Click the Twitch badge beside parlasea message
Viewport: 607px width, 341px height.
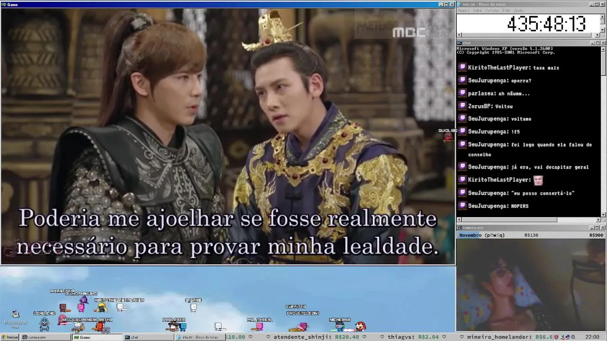tap(462, 93)
